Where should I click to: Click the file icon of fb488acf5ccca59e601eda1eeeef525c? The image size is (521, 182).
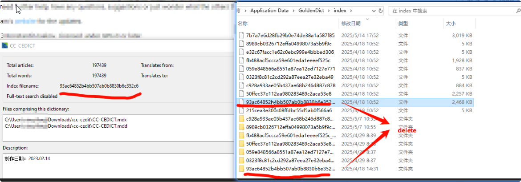coord(241,61)
